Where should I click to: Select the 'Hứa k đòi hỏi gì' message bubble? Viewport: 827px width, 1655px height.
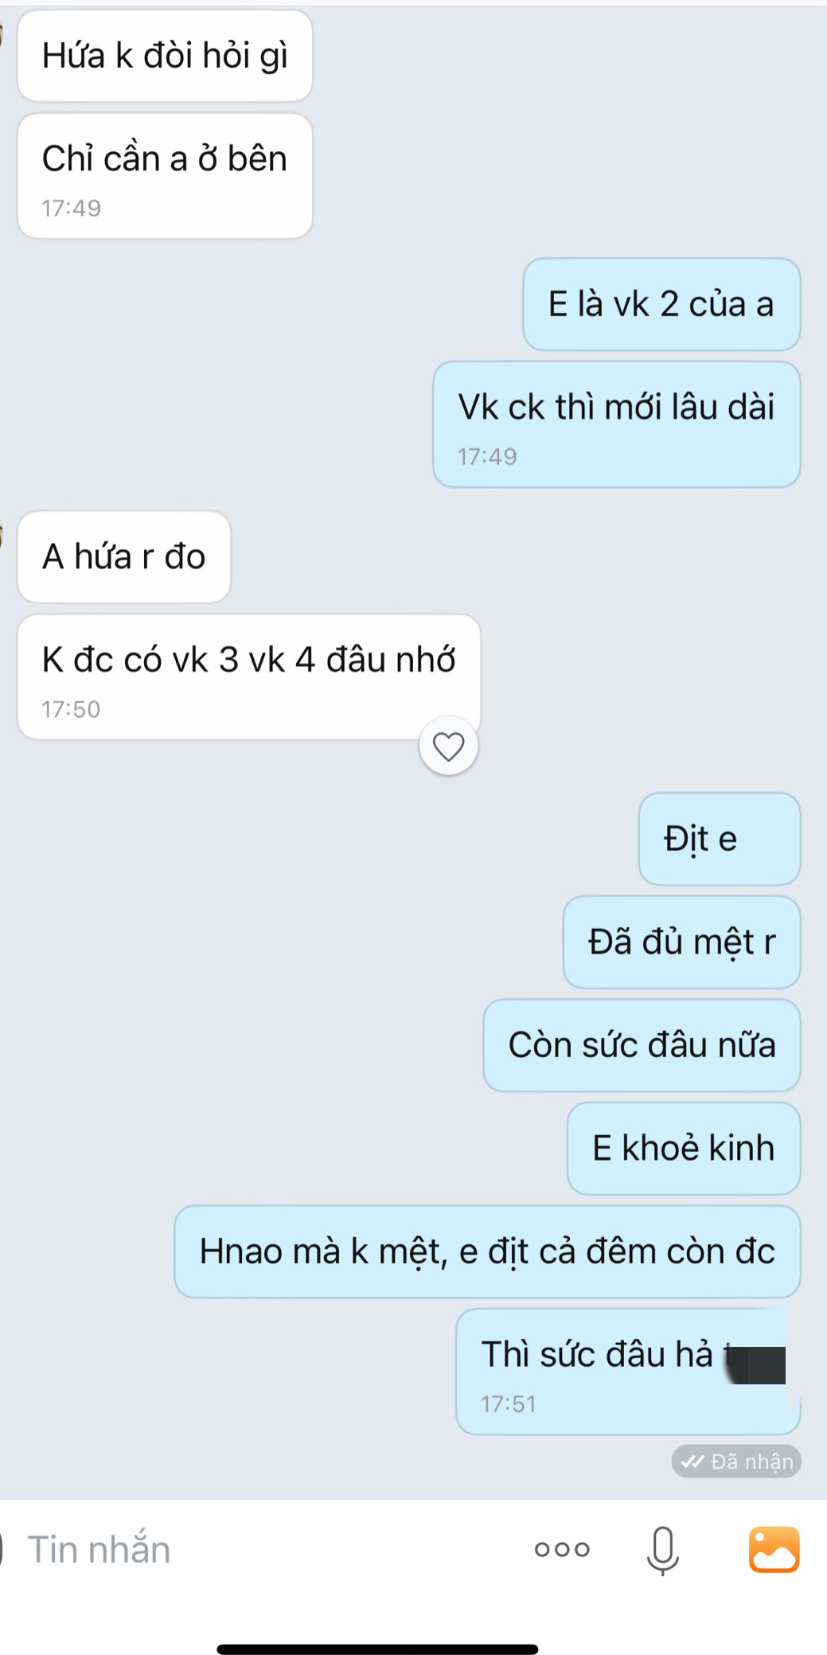[x=165, y=56]
